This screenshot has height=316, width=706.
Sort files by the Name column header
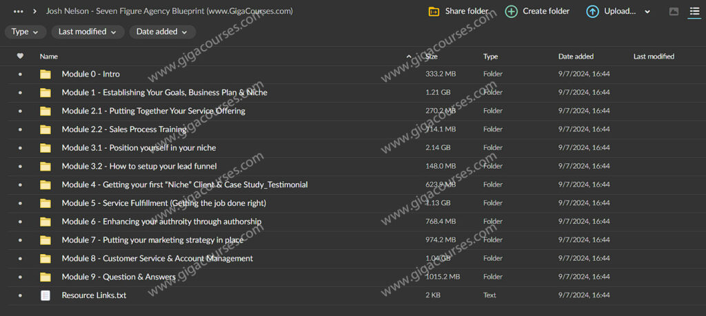[49, 56]
